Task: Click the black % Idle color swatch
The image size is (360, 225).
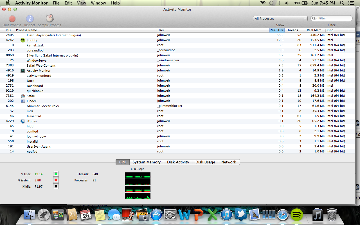Action: click(56, 186)
